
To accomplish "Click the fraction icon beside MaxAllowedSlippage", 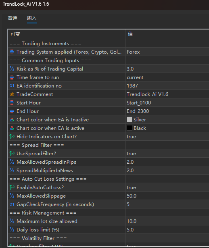I will (x=12, y=196).
